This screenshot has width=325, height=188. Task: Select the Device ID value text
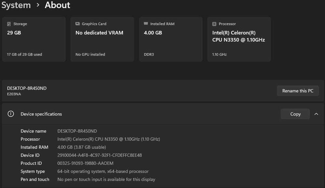[99, 155]
